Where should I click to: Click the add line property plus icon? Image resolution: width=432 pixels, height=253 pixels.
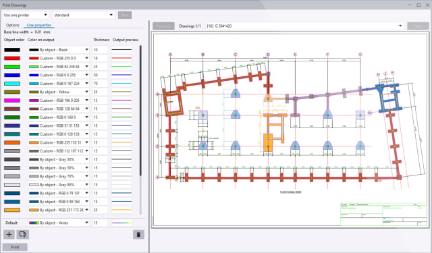(9, 235)
